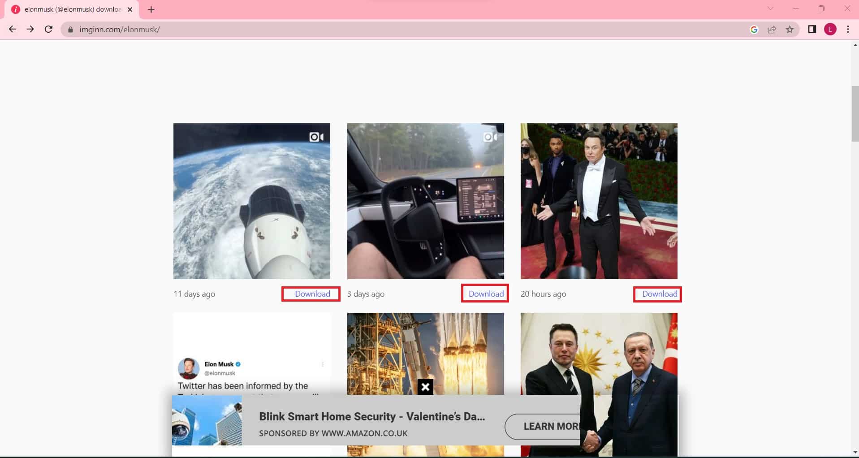
Task: Click the back navigation arrow
Action: coord(12,29)
